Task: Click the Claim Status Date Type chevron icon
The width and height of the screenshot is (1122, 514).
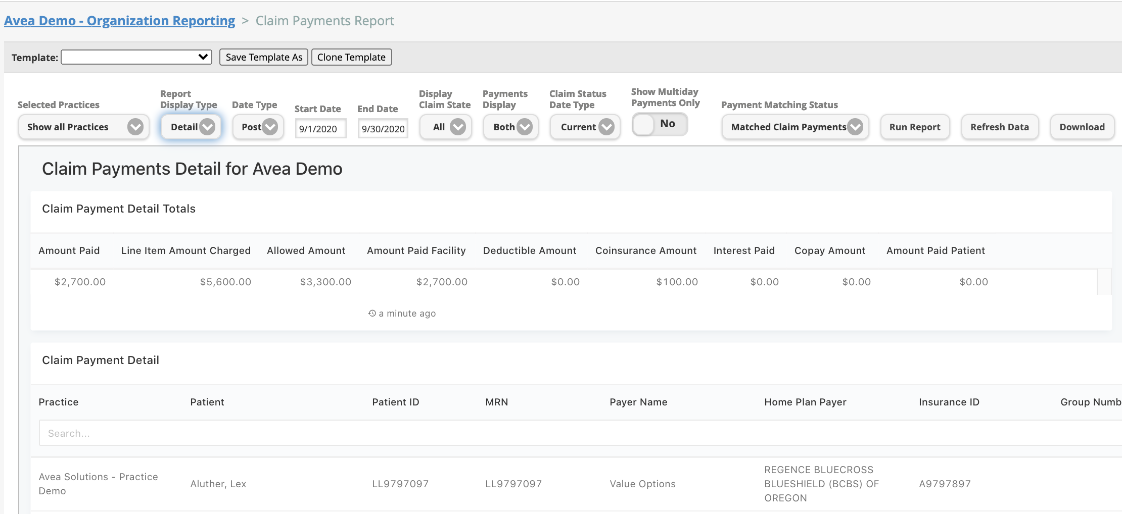Action: click(606, 127)
